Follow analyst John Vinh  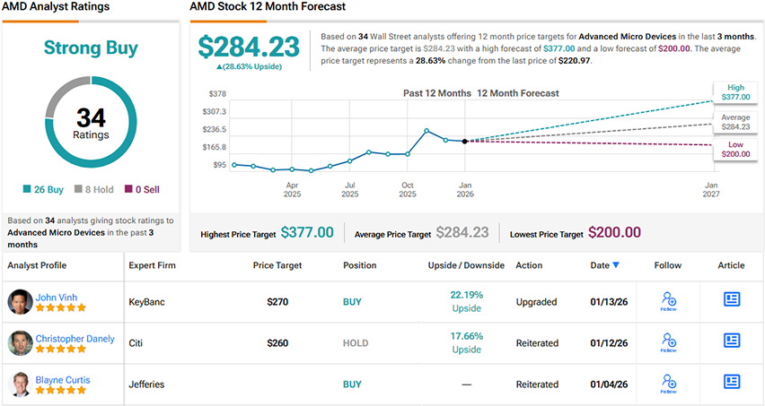(667, 301)
